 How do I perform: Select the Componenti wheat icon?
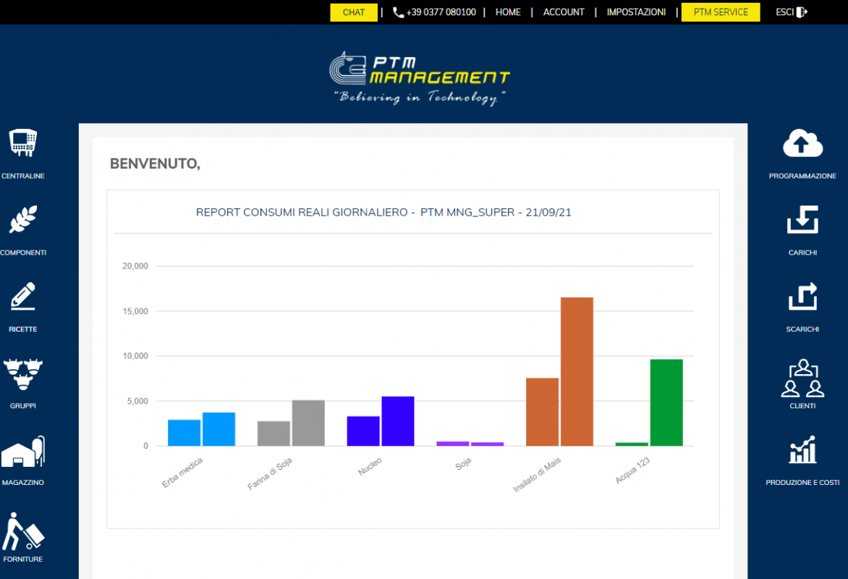22,219
